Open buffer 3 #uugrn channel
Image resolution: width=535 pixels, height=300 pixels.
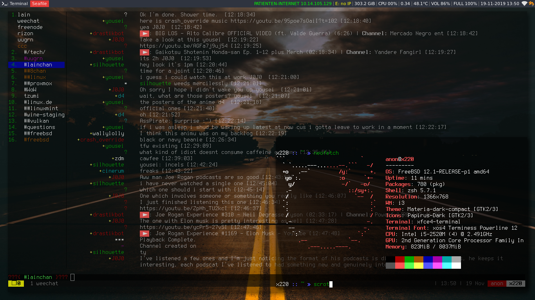tap(33, 59)
